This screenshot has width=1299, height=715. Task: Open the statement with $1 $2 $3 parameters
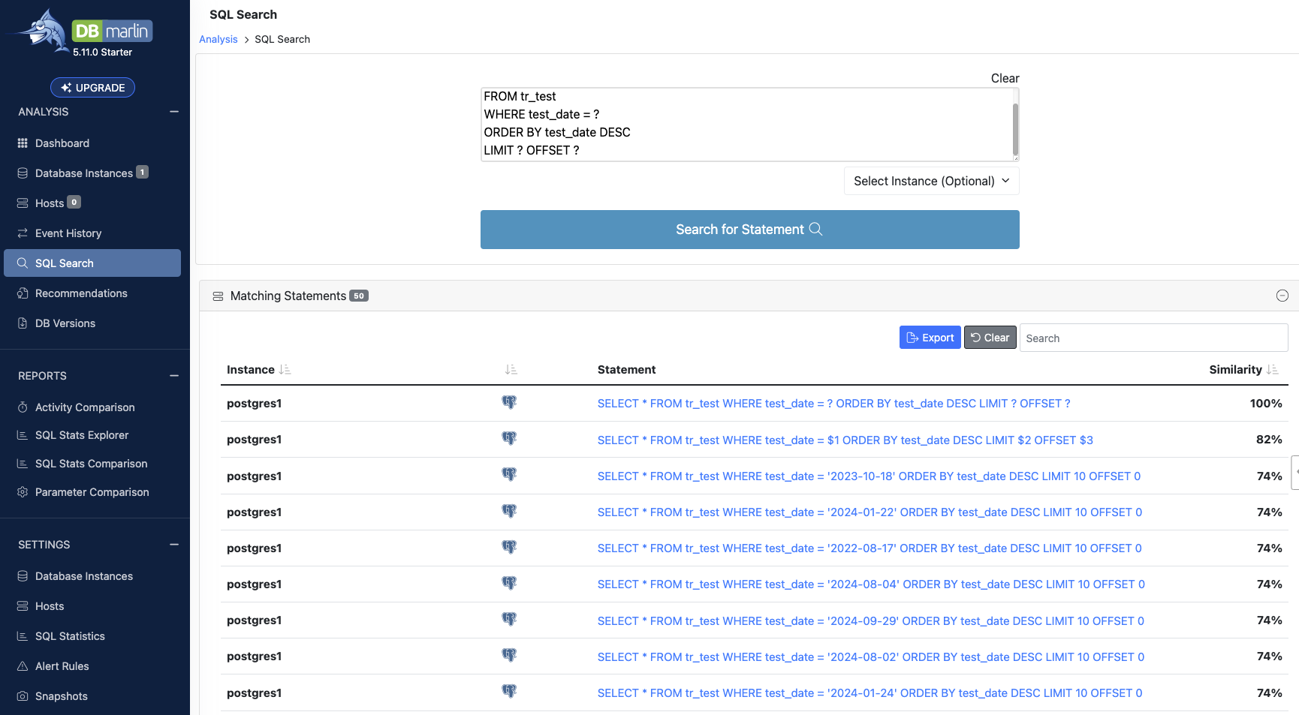coord(845,440)
